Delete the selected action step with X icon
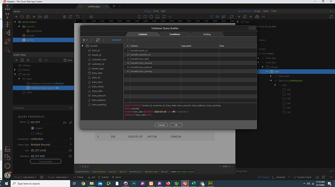The width and height of the screenshot is (335, 187). coord(28,60)
